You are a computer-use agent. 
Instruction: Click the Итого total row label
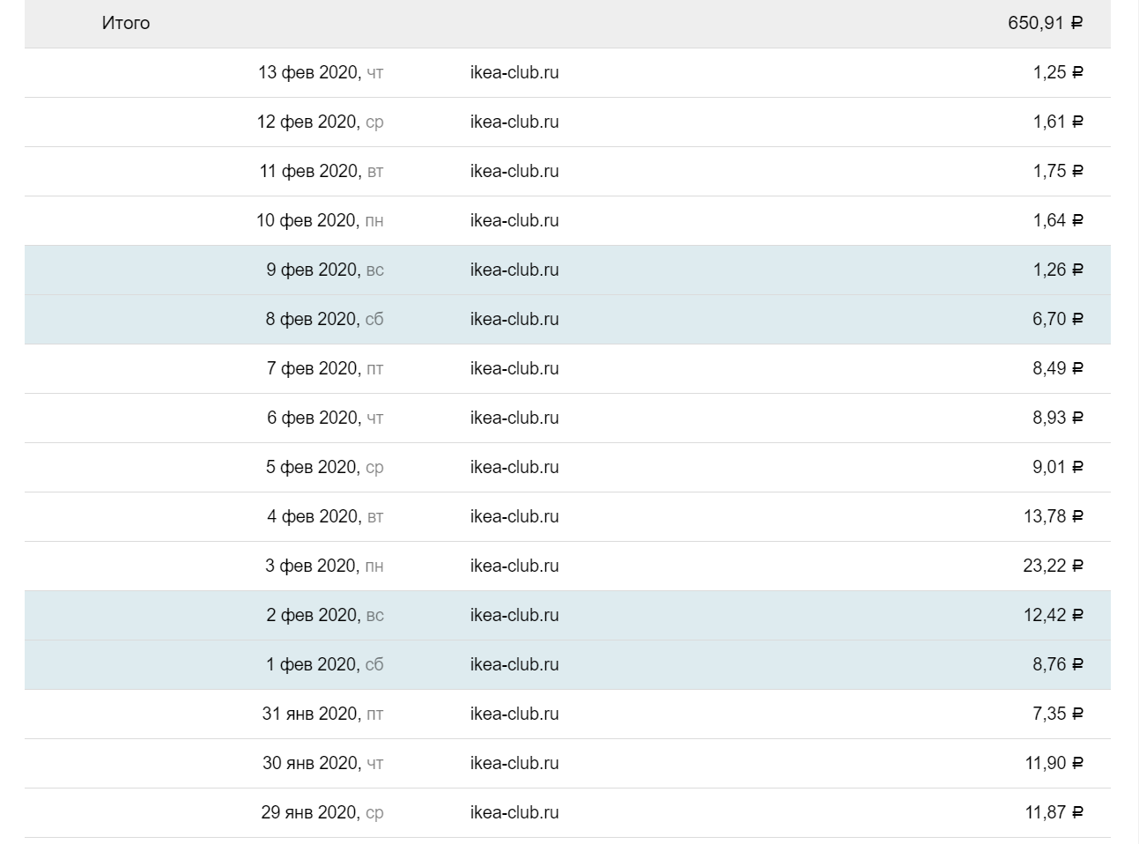(126, 23)
